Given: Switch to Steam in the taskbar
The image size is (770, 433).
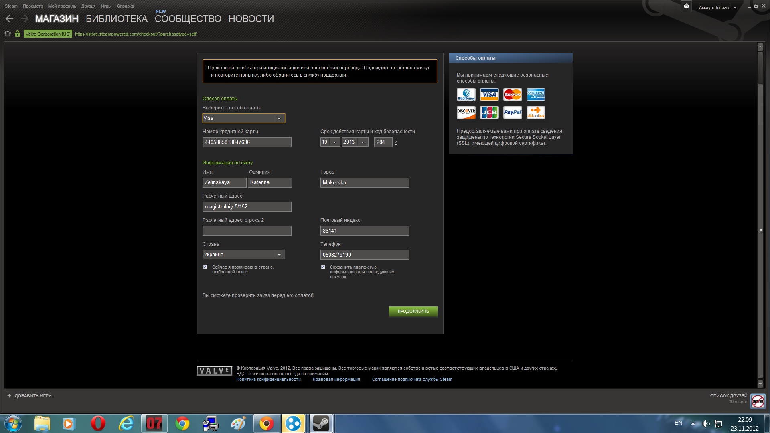Looking at the screenshot, I should click(321, 423).
